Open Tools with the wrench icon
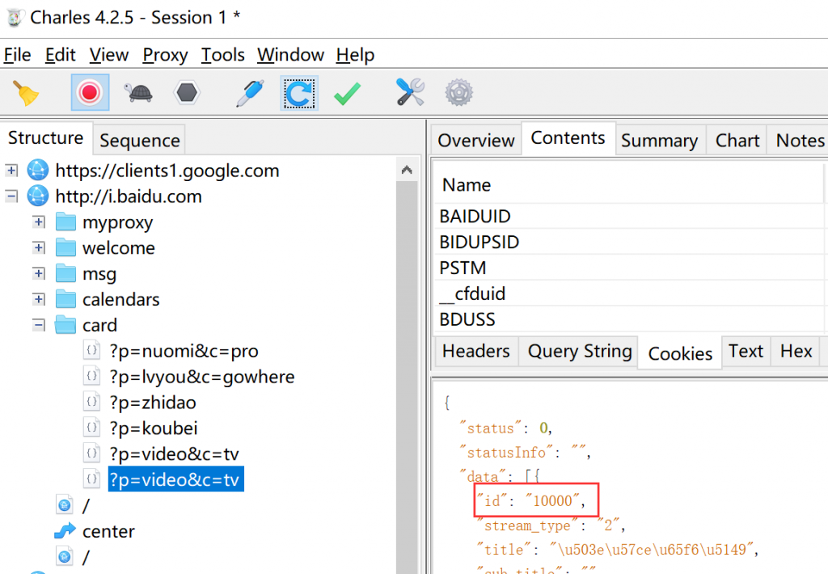Image resolution: width=828 pixels, height=574 pixels. [x=410, y=92]
